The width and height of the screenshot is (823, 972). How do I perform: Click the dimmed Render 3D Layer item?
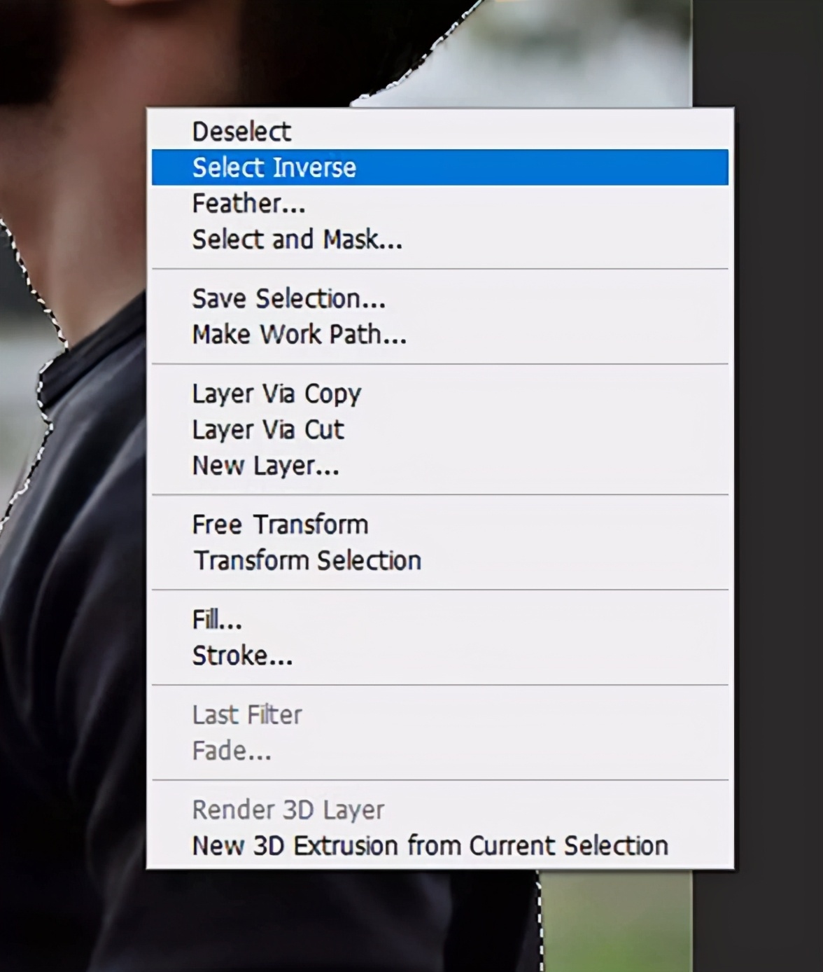288,810
